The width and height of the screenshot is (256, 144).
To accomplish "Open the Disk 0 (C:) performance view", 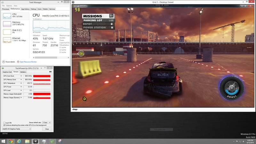I will 7,32.
